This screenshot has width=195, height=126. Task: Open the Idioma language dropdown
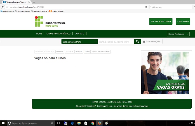point(178,34)
